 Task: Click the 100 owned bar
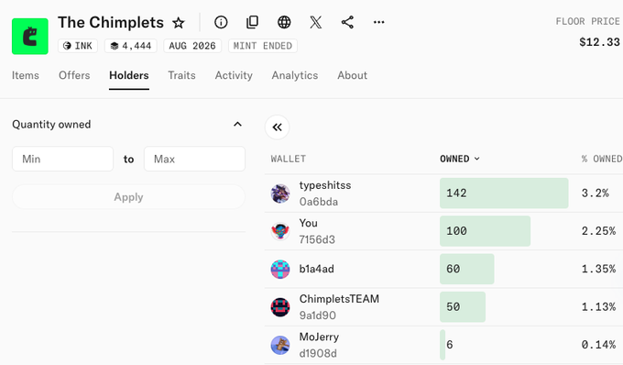(486, 231)
